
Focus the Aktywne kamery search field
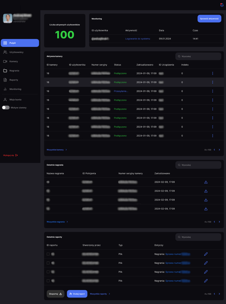[198, 56]
